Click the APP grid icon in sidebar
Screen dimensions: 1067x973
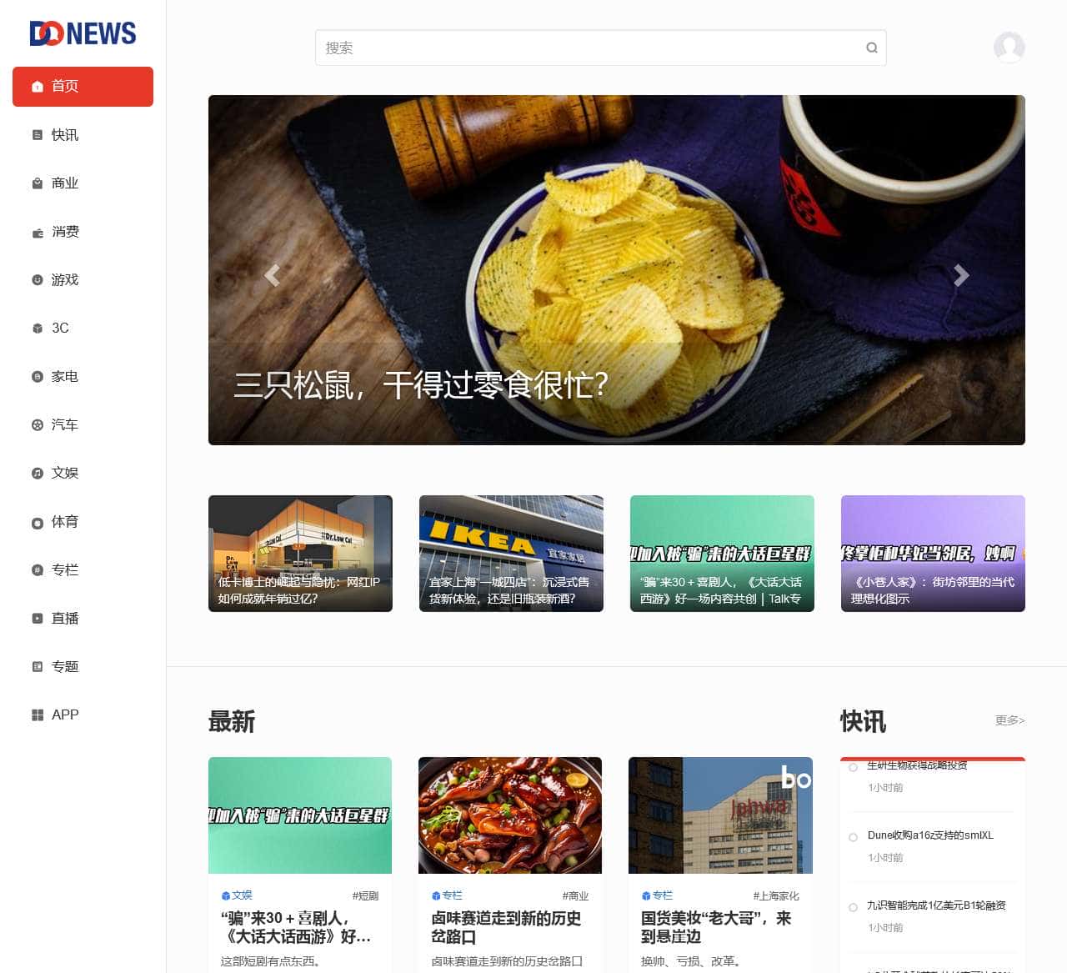click(38, 715)
